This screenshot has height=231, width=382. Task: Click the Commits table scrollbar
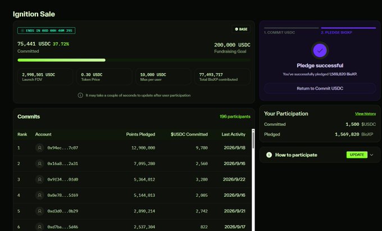point(253,180)
